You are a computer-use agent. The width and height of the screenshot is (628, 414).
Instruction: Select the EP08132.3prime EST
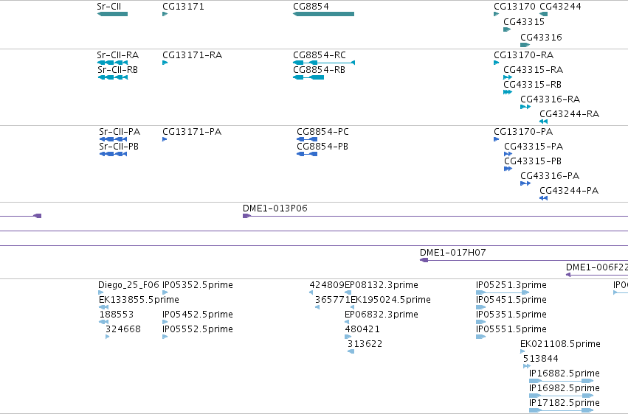click(348, 292)
